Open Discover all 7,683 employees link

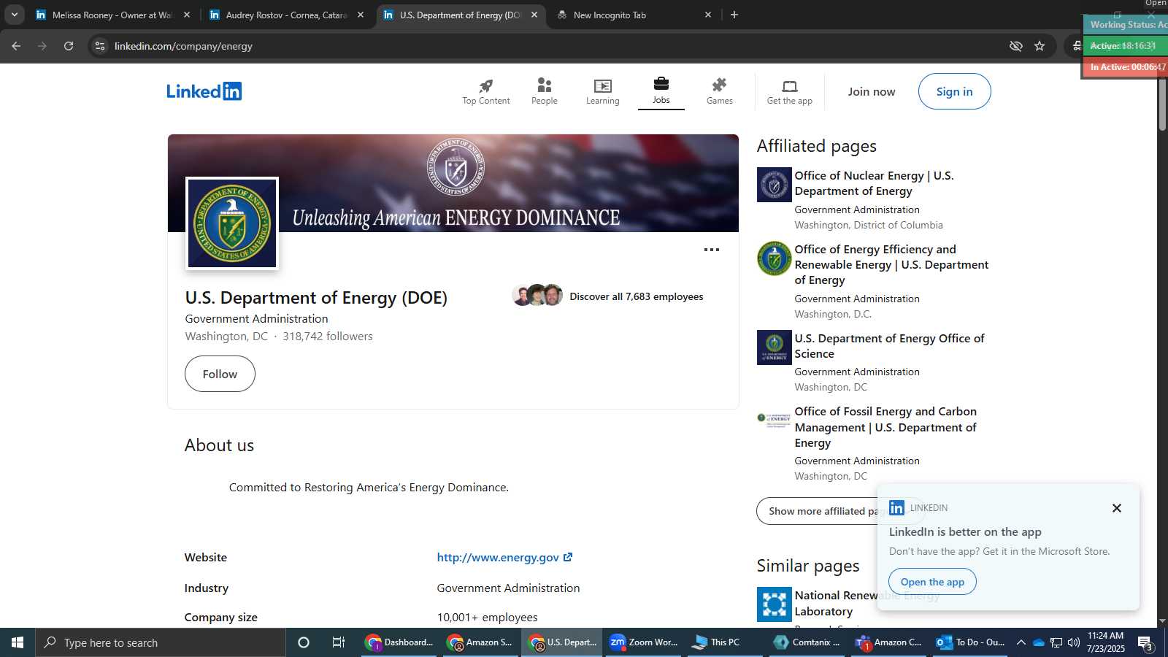coord(636,296)
